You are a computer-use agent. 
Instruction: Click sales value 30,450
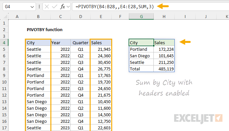pos(101,63)
